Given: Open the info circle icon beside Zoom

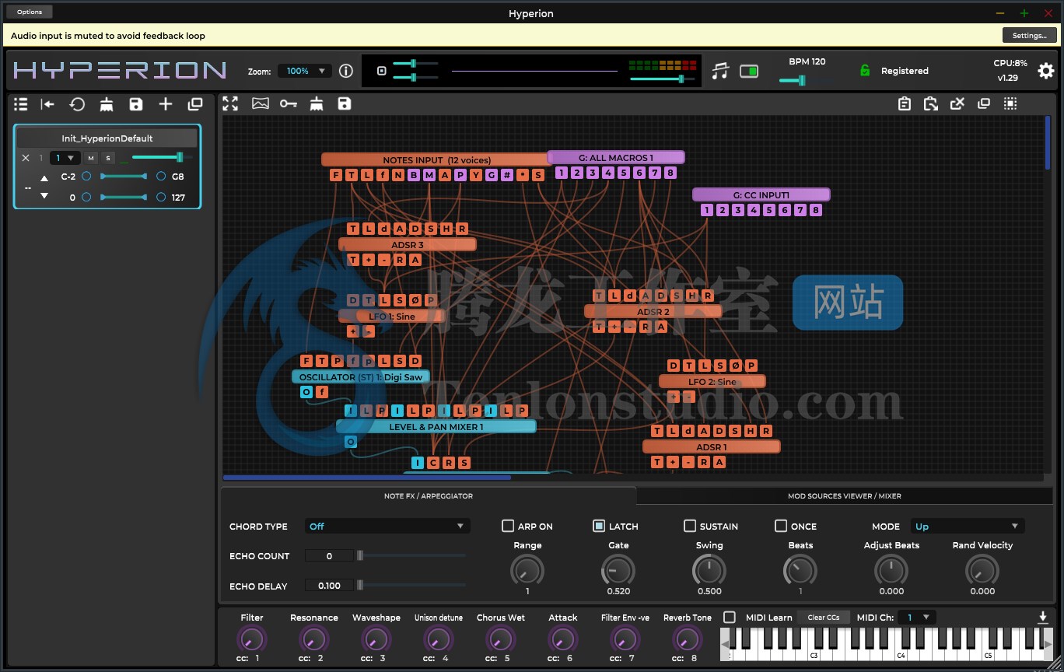Looking at the screenshot, I should tap(346, 71).
